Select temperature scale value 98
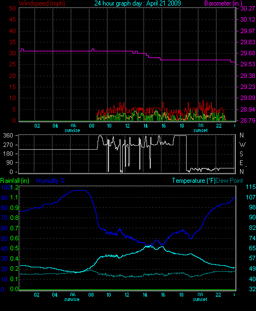Screen dimensions: 256x311 click(252, 207)
